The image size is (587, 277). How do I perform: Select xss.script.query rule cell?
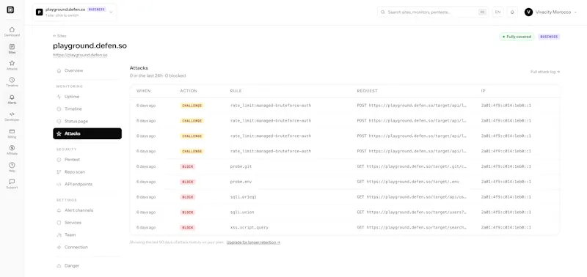pyautogui.click(x=249, y=227)
